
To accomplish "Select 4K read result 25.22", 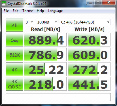I will pos(45,69).
